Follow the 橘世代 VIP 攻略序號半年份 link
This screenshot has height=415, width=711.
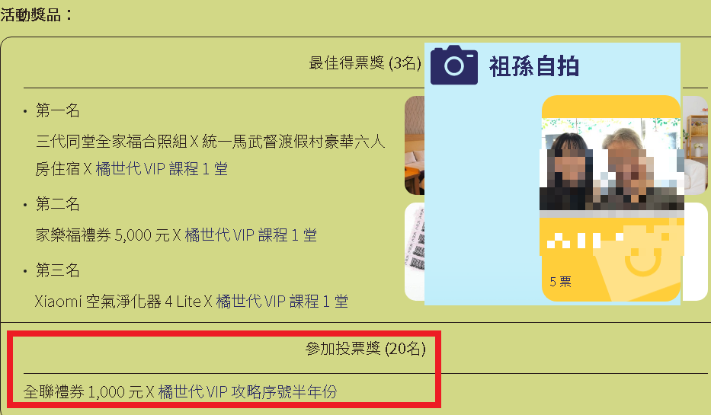coord(248,391)
